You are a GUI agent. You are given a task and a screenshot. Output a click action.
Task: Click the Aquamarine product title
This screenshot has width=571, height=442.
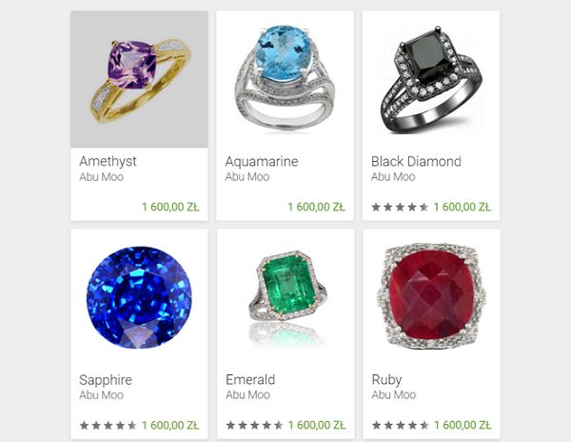(262, 162)
